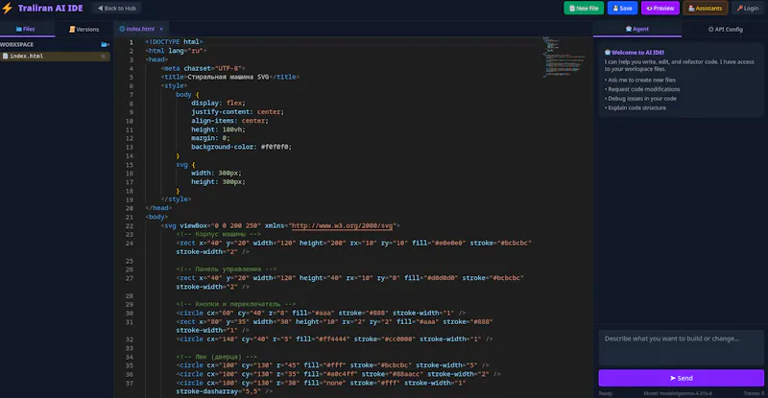Open the API Config tab
The height and width of the screenshot is (398, 768).
pos(725,29)
